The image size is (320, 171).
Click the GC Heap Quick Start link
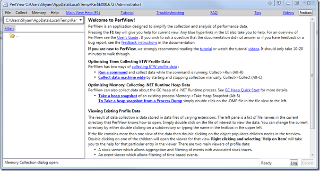(x=242, y=90)
